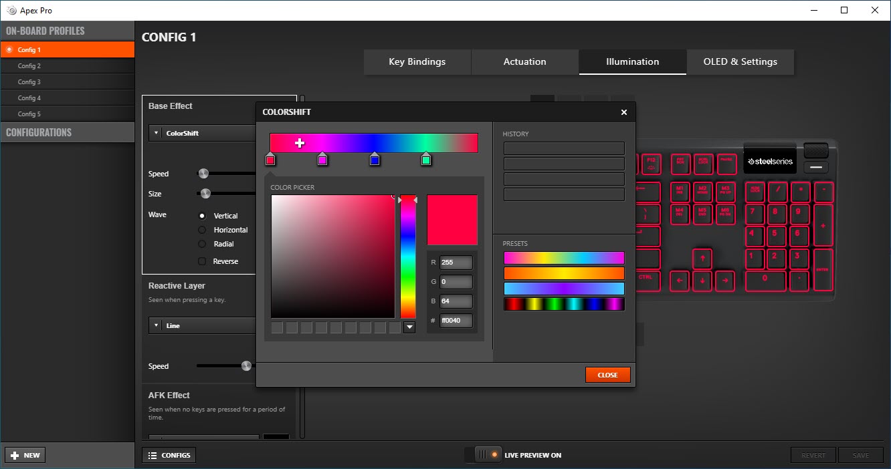Click the SAVE button
This screenshot has width=891, height=469.
(x=861, y=455)
